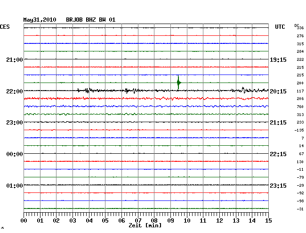Screen dimensions: 306x233
Task: Click the DC value 313
Action: (300, 115)
